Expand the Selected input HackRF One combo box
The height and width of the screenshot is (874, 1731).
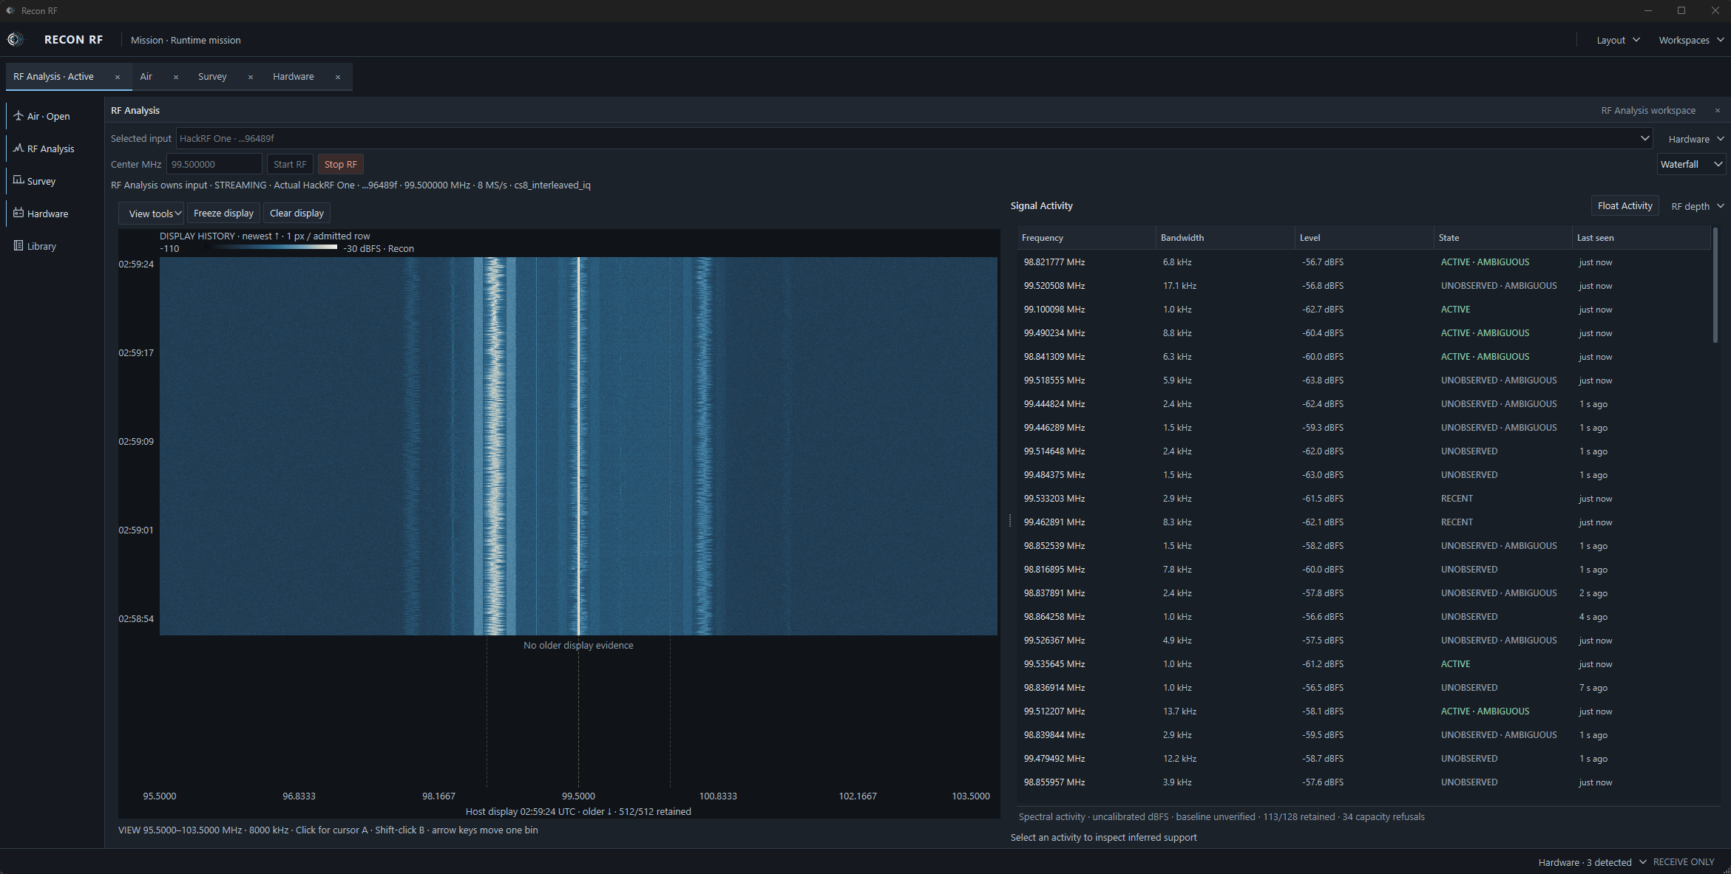point(914,138)
